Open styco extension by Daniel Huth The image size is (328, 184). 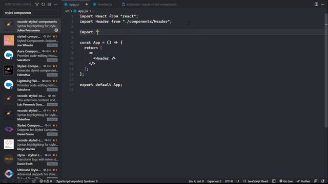(x=31, y=159)
